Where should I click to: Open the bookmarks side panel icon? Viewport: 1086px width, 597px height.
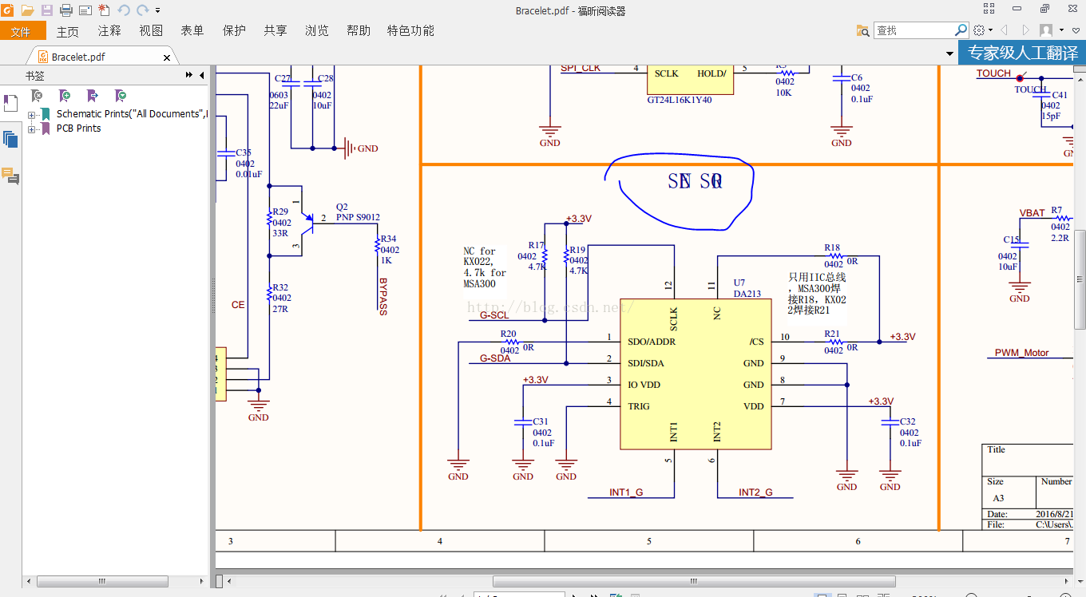(x=10, y=103)
